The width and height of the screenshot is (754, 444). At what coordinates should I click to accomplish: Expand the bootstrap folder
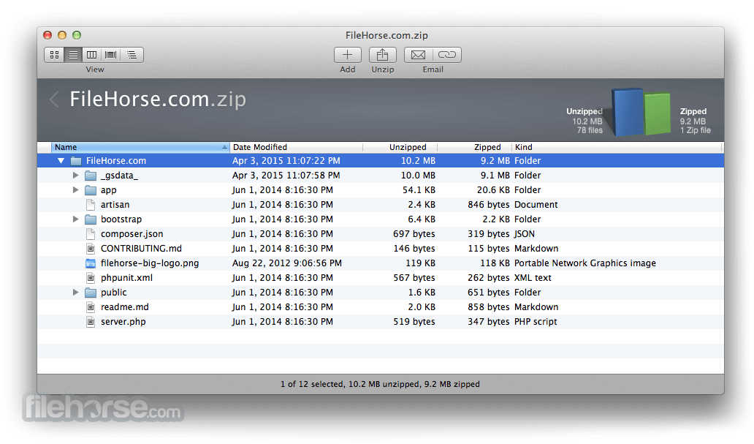75,219
